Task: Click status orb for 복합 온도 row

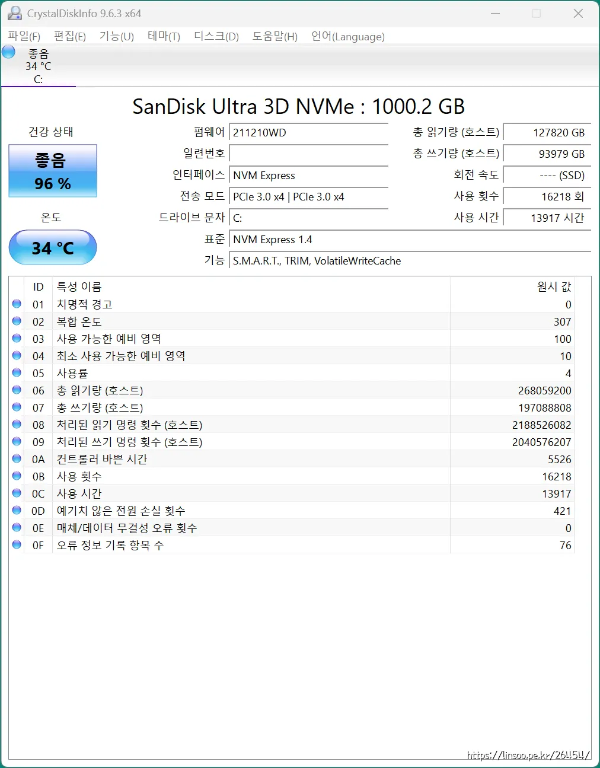Action: [x=17, y=321]
